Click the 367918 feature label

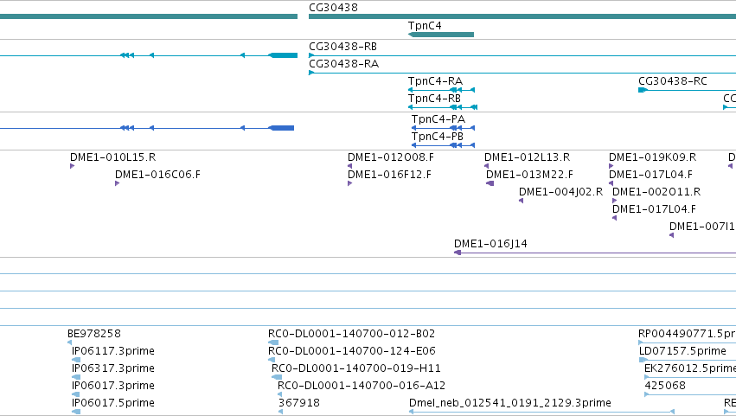tap(299, 403)
